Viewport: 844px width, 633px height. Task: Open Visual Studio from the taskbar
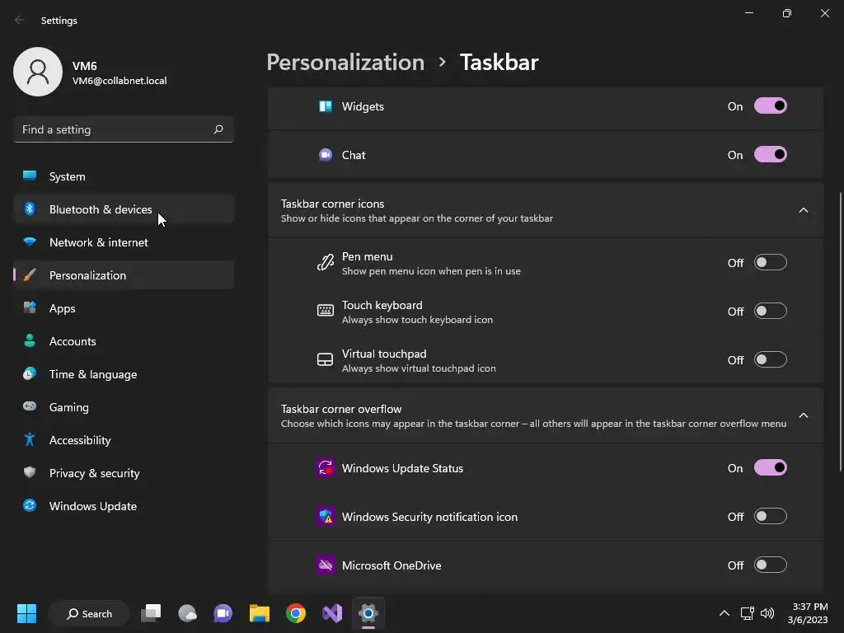(332, 613)
